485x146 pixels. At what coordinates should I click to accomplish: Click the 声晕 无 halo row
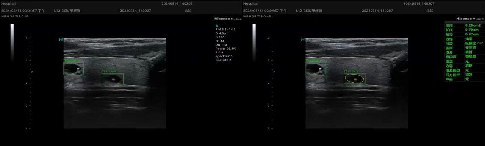465,79
